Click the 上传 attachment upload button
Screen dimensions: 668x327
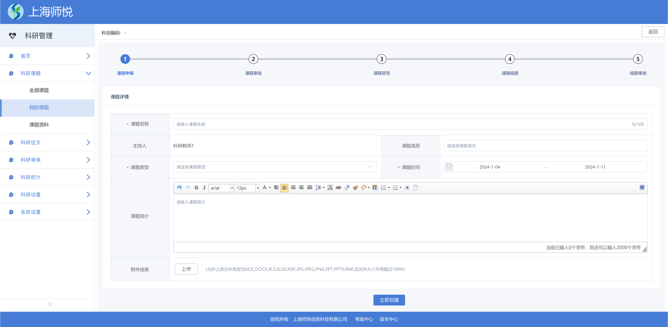point(186,269)
